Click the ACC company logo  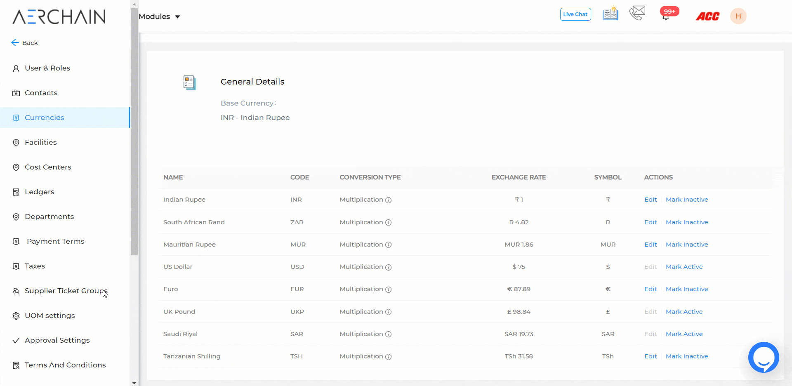[x=707, y=16]
